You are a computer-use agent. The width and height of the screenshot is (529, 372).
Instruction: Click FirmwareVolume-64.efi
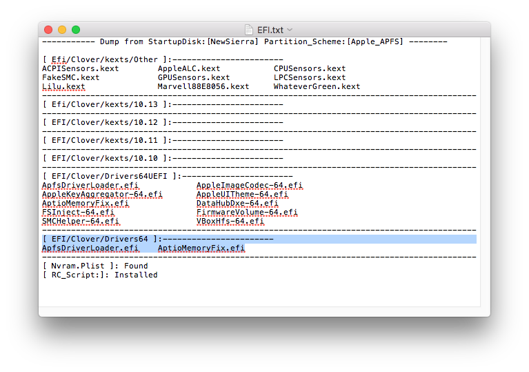(247, 212)
